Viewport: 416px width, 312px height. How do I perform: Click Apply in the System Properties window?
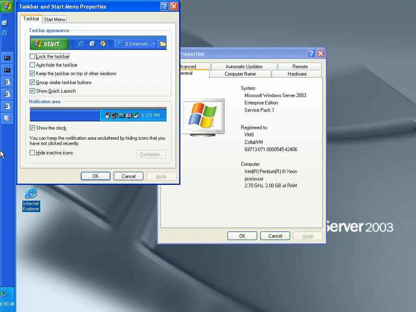click(x=308, y=236)
